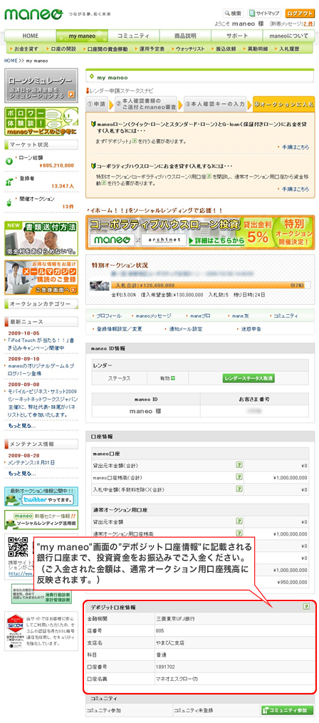Screen dimensions: 319x723
Task: Click help icon for maneo口座残高(合計)
Action: tap(239, 477)
